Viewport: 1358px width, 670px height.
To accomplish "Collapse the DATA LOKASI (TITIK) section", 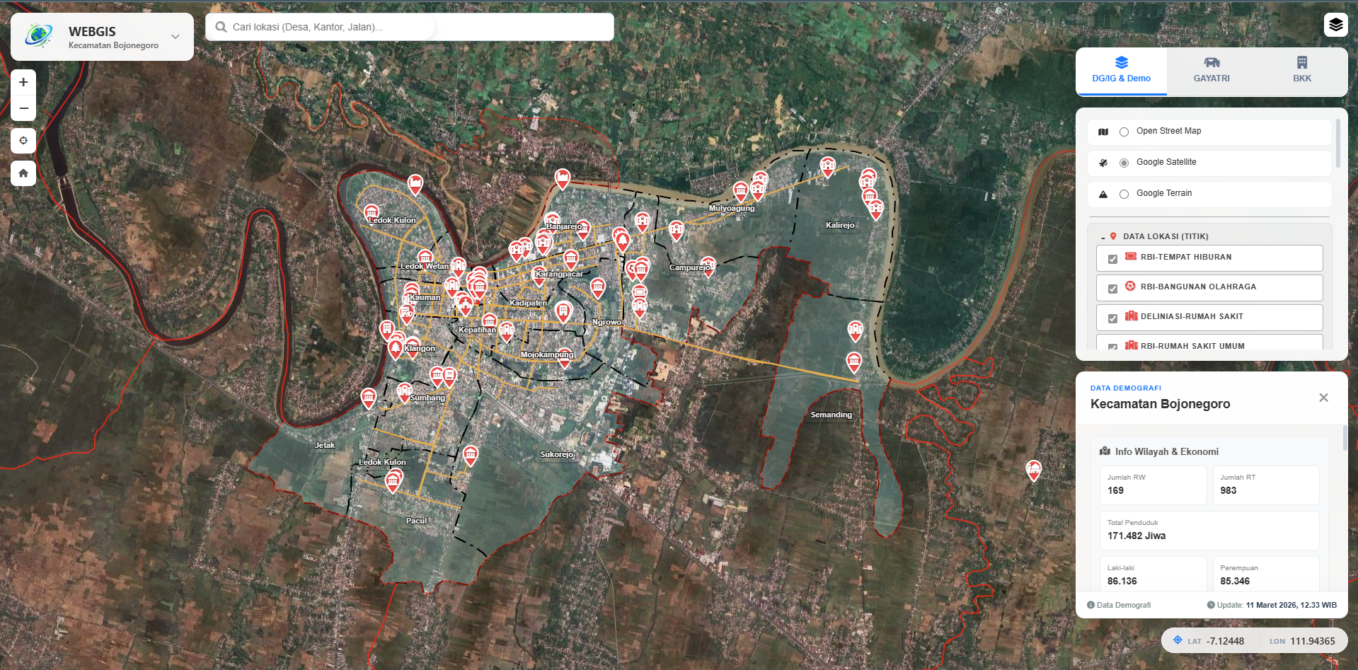I will click(x=1102, y=236).
